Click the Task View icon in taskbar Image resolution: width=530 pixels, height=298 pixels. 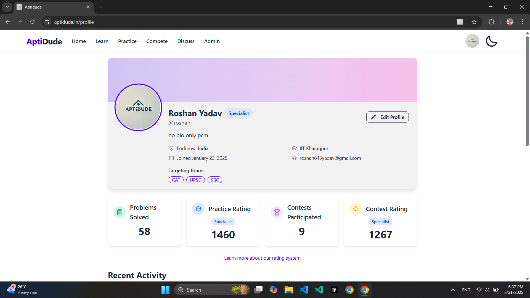[x=258, y=290]
